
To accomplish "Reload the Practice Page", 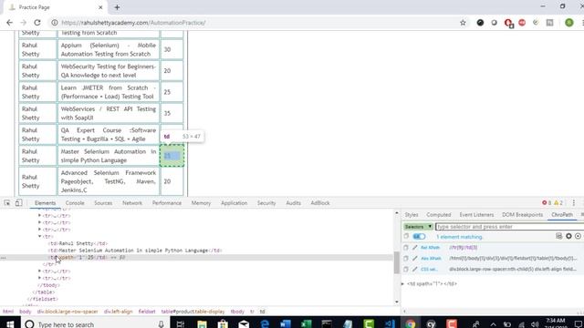I will (37, 23).
